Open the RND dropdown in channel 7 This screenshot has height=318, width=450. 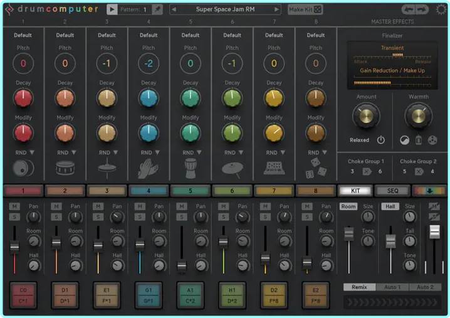[276, 152]
